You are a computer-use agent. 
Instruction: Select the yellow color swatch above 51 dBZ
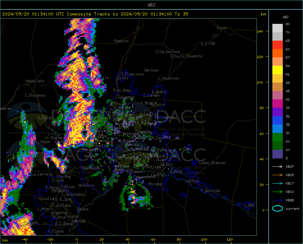click(x=277, y=70)
